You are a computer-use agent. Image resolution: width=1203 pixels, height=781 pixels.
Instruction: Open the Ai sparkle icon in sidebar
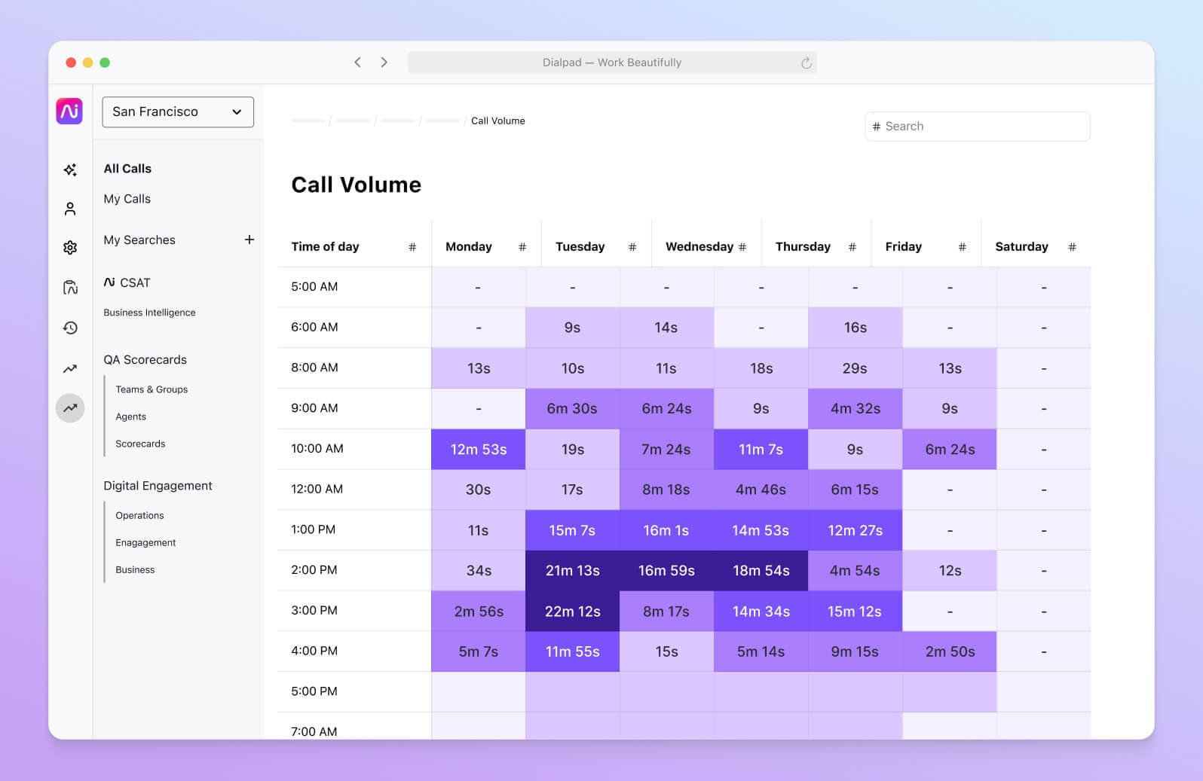point(70,170)
